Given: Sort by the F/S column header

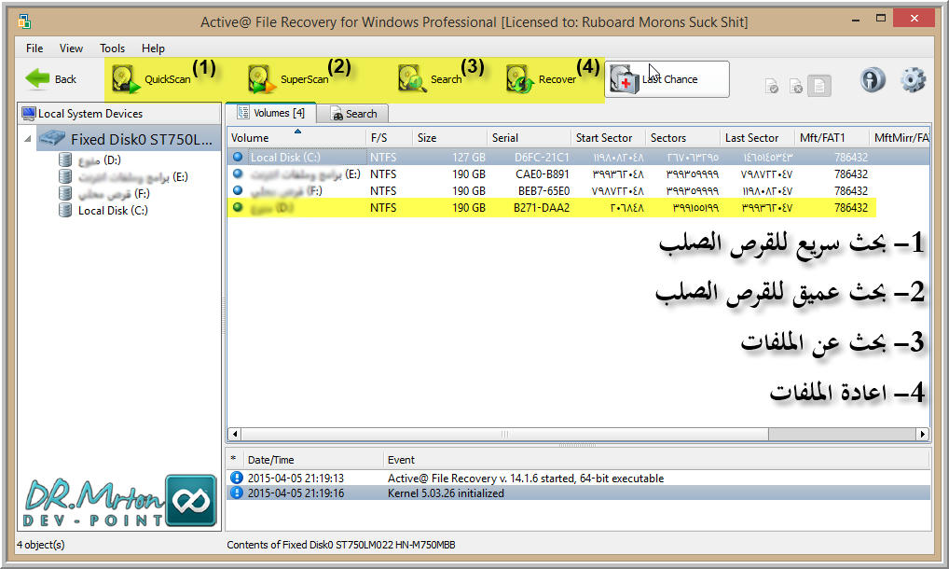Looking at the screenshot, I should (x=389, y=138).
